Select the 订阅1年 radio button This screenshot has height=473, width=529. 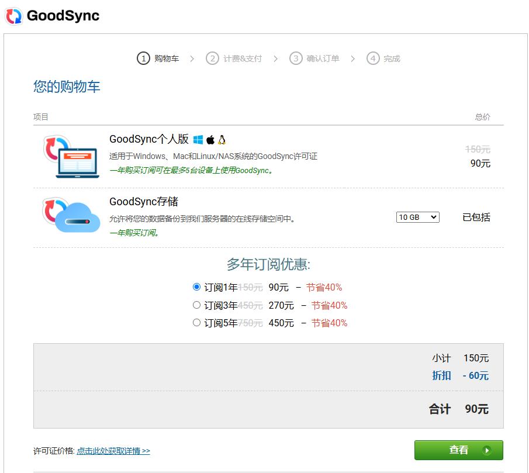(197, 286)
